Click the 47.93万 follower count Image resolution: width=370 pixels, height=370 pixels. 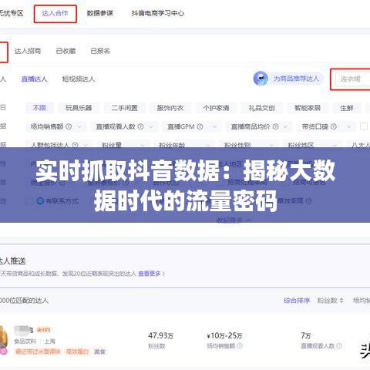[160, 335]
